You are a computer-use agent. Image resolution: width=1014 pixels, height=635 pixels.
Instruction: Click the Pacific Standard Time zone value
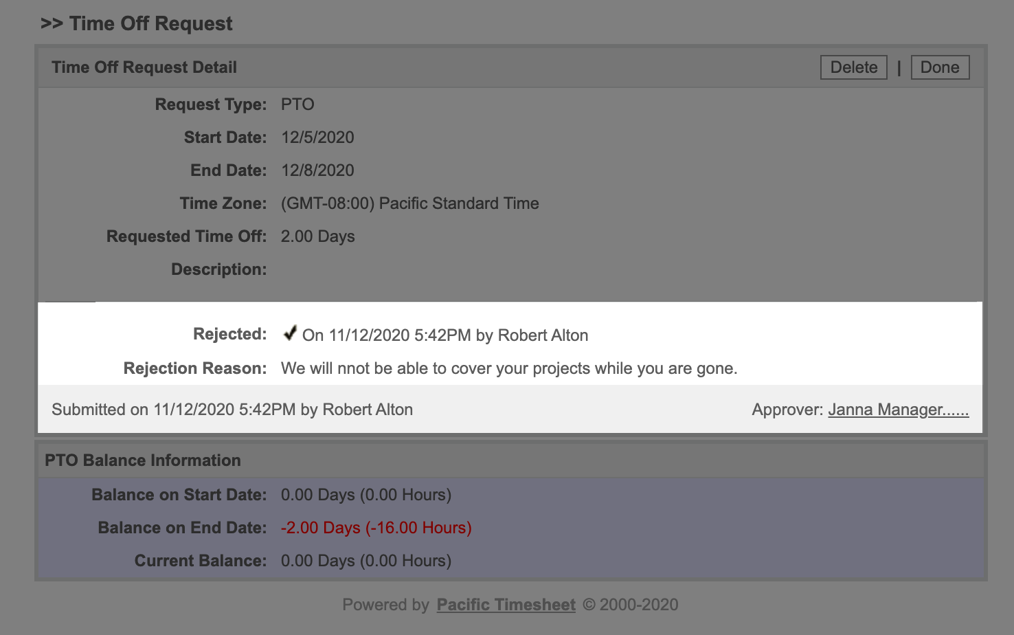point(409,203)
